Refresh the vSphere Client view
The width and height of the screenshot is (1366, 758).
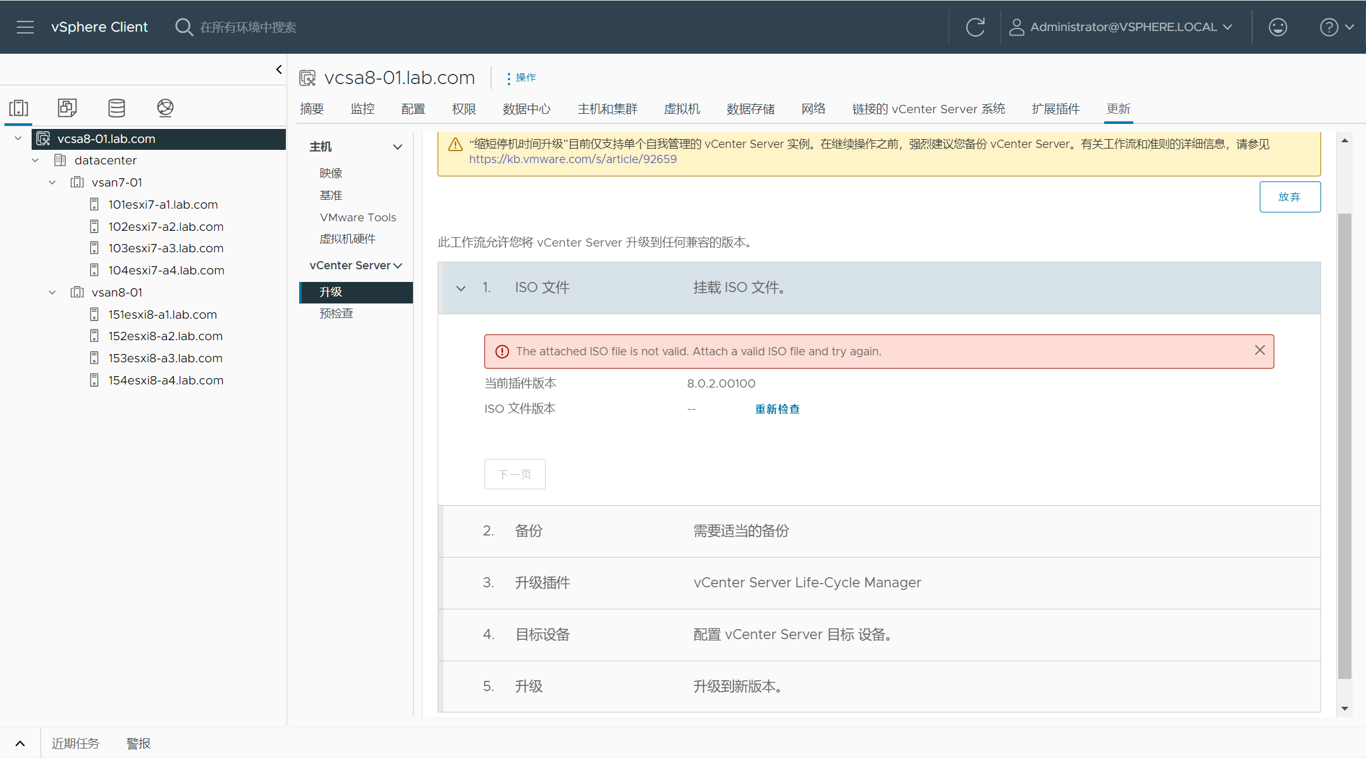click(975, 27)
